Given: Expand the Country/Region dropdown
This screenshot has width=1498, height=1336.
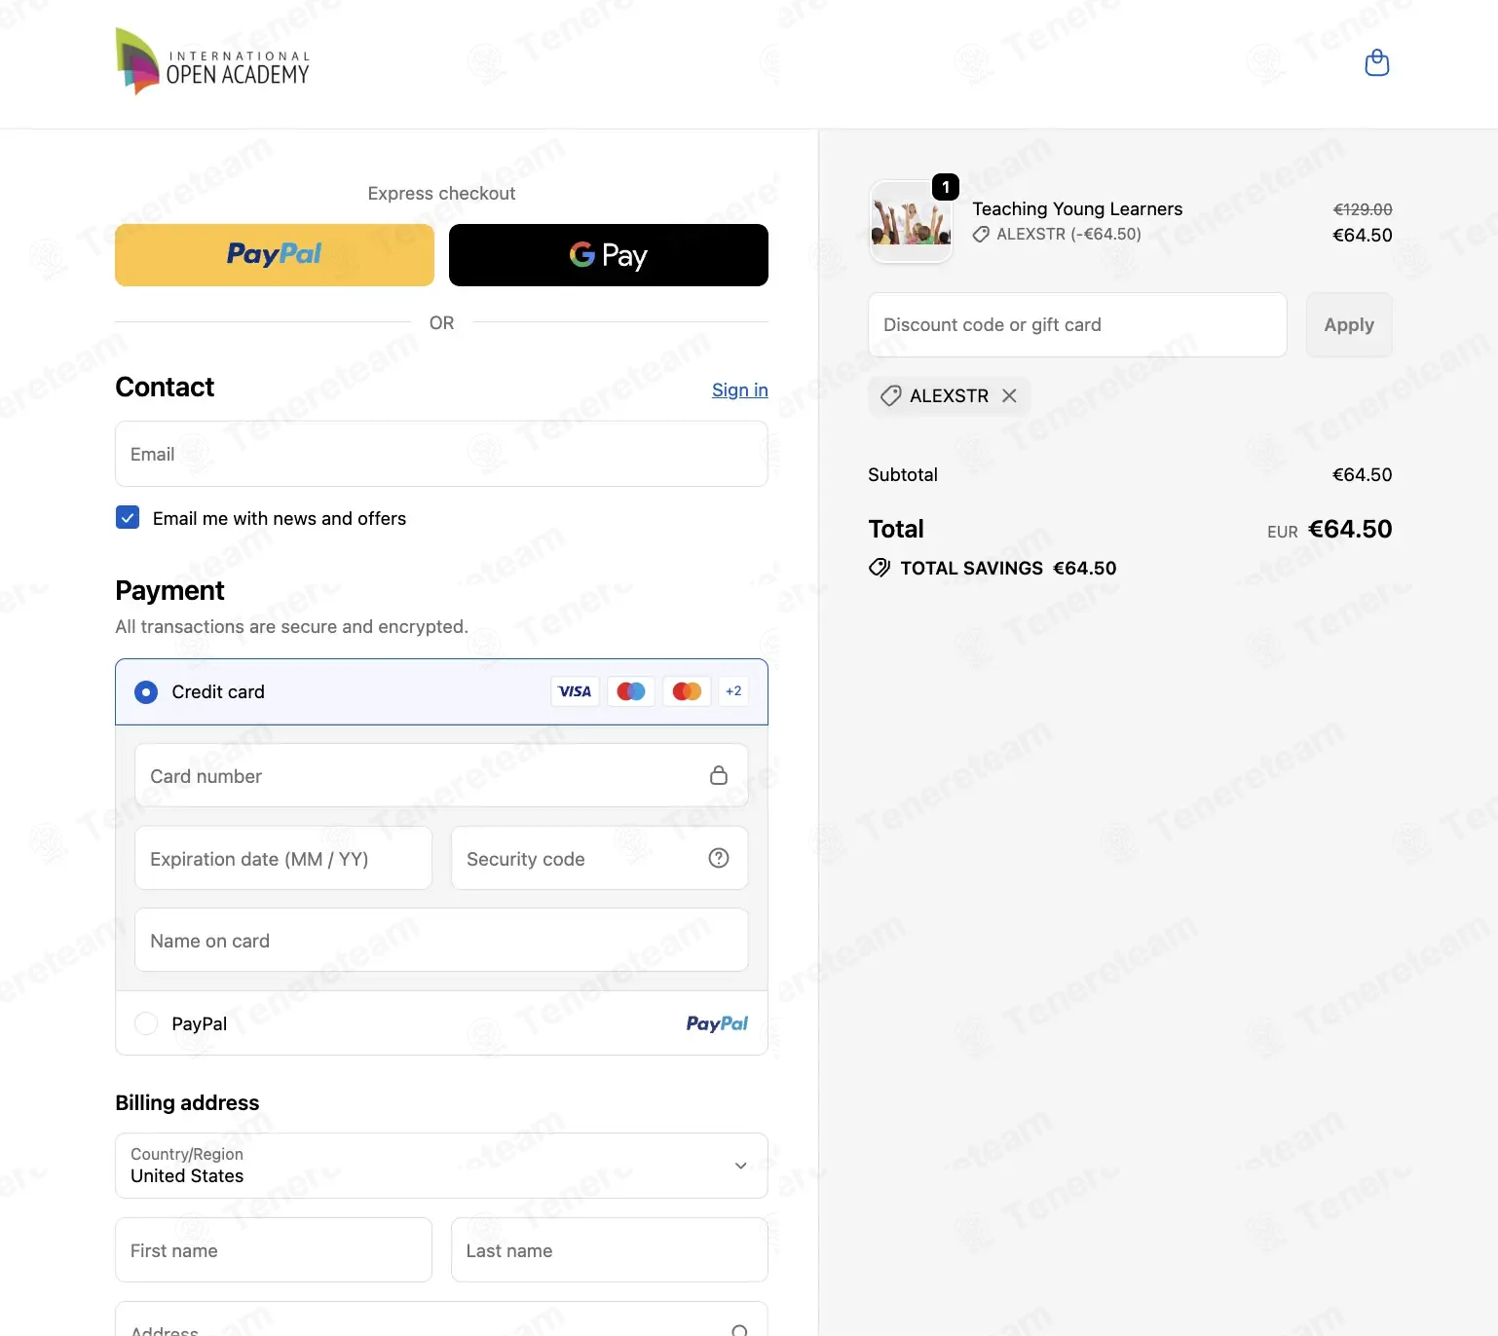Looking at the screenshot, I should pos(441,1166).
